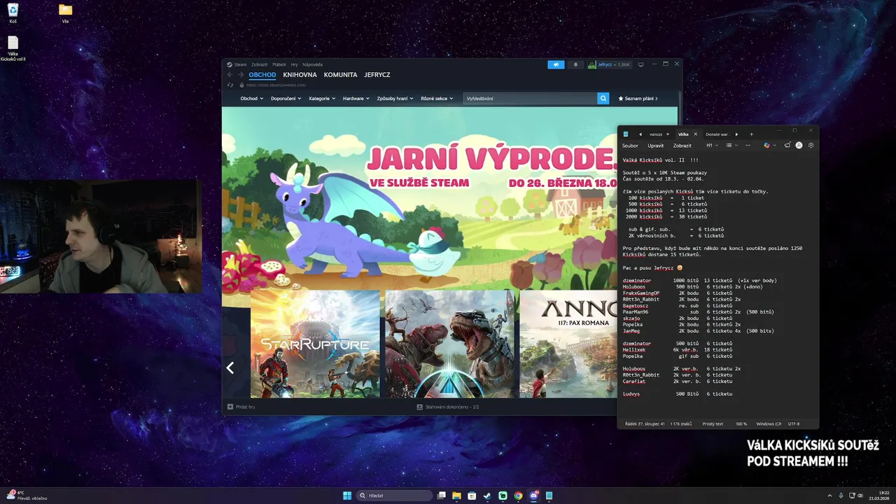Select Válka Kicksíků vol II desktop file

tap(13, 48)
